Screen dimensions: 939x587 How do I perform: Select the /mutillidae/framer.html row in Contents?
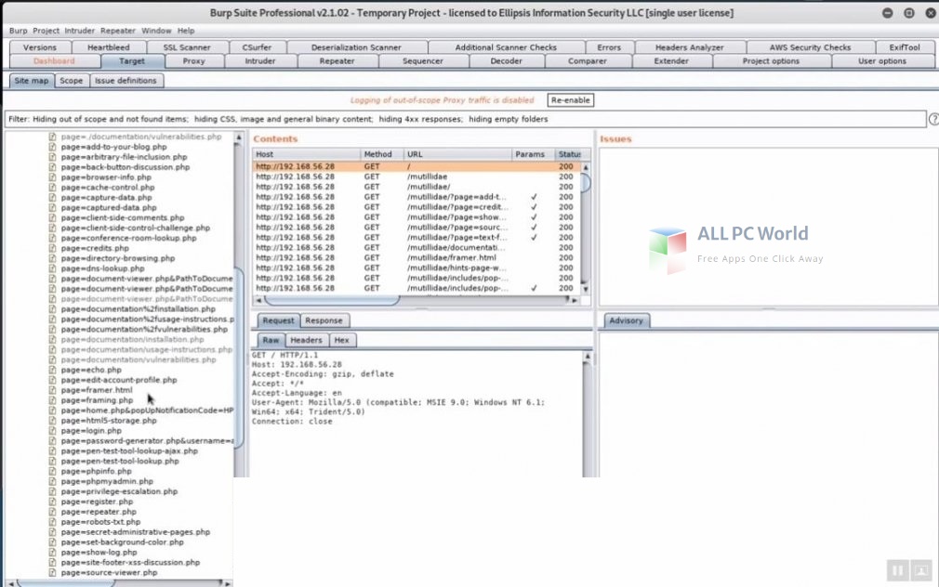point(417,258)
